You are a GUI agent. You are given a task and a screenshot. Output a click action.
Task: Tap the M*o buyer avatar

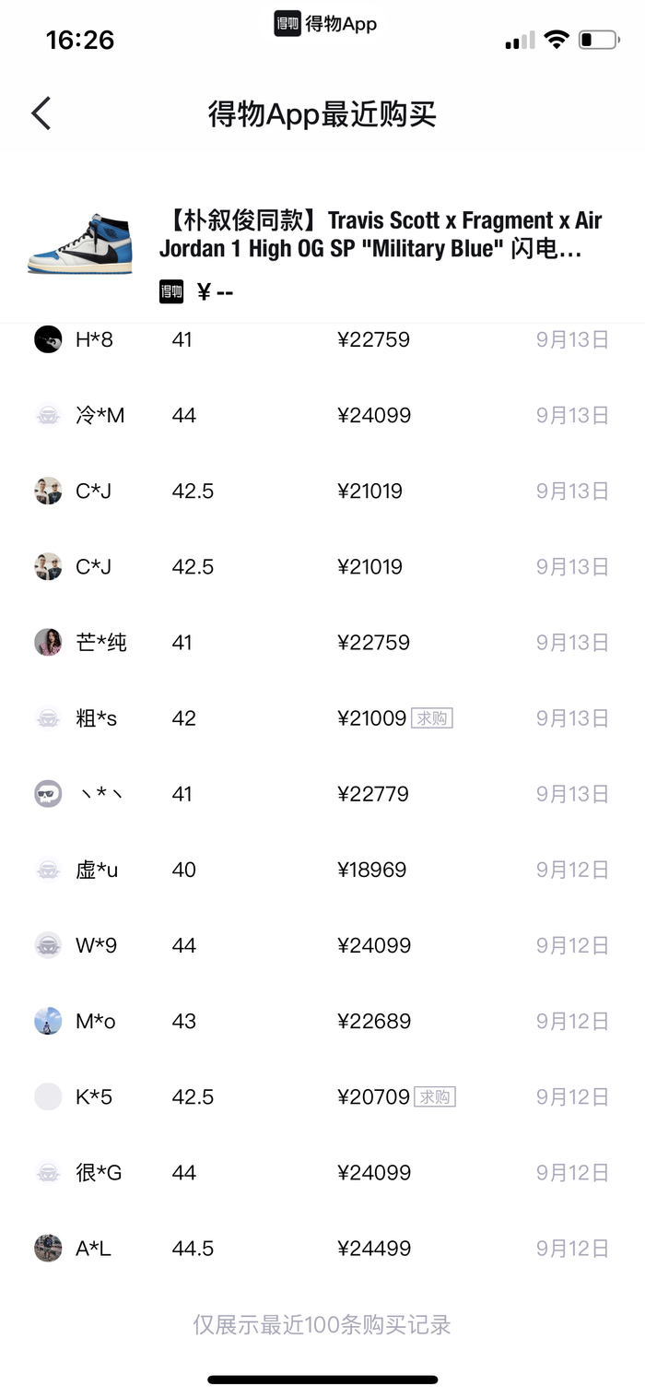click(x=48, y=1021)
